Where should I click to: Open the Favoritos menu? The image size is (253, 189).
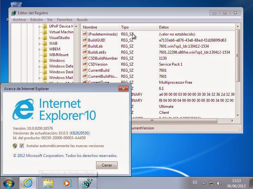pos(65,20)
